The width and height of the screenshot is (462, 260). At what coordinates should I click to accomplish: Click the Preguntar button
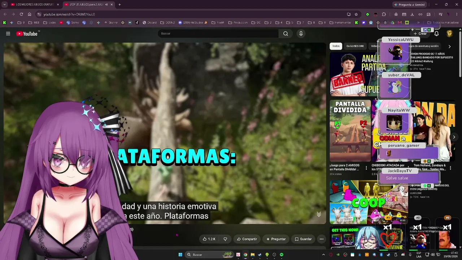pos(276,239)
